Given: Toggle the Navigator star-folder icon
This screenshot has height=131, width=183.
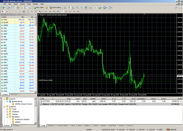Looking at the screenshot, I should pyautogui.click(x=22, y=8).
